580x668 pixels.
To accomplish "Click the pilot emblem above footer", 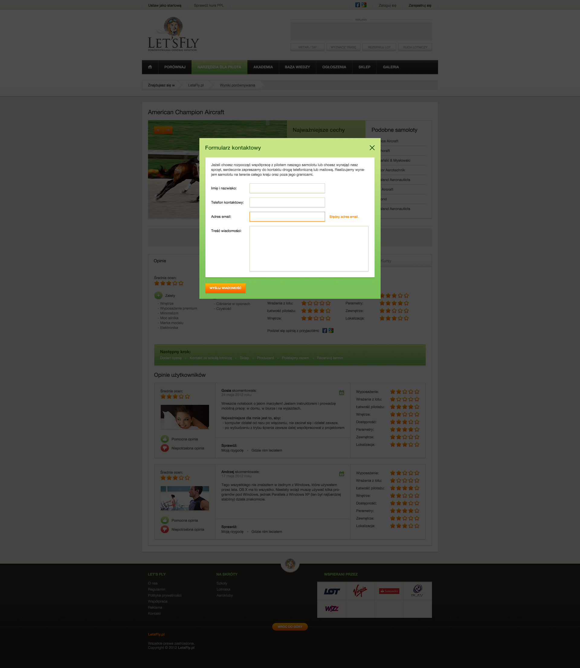I will [x=290, y=564].
